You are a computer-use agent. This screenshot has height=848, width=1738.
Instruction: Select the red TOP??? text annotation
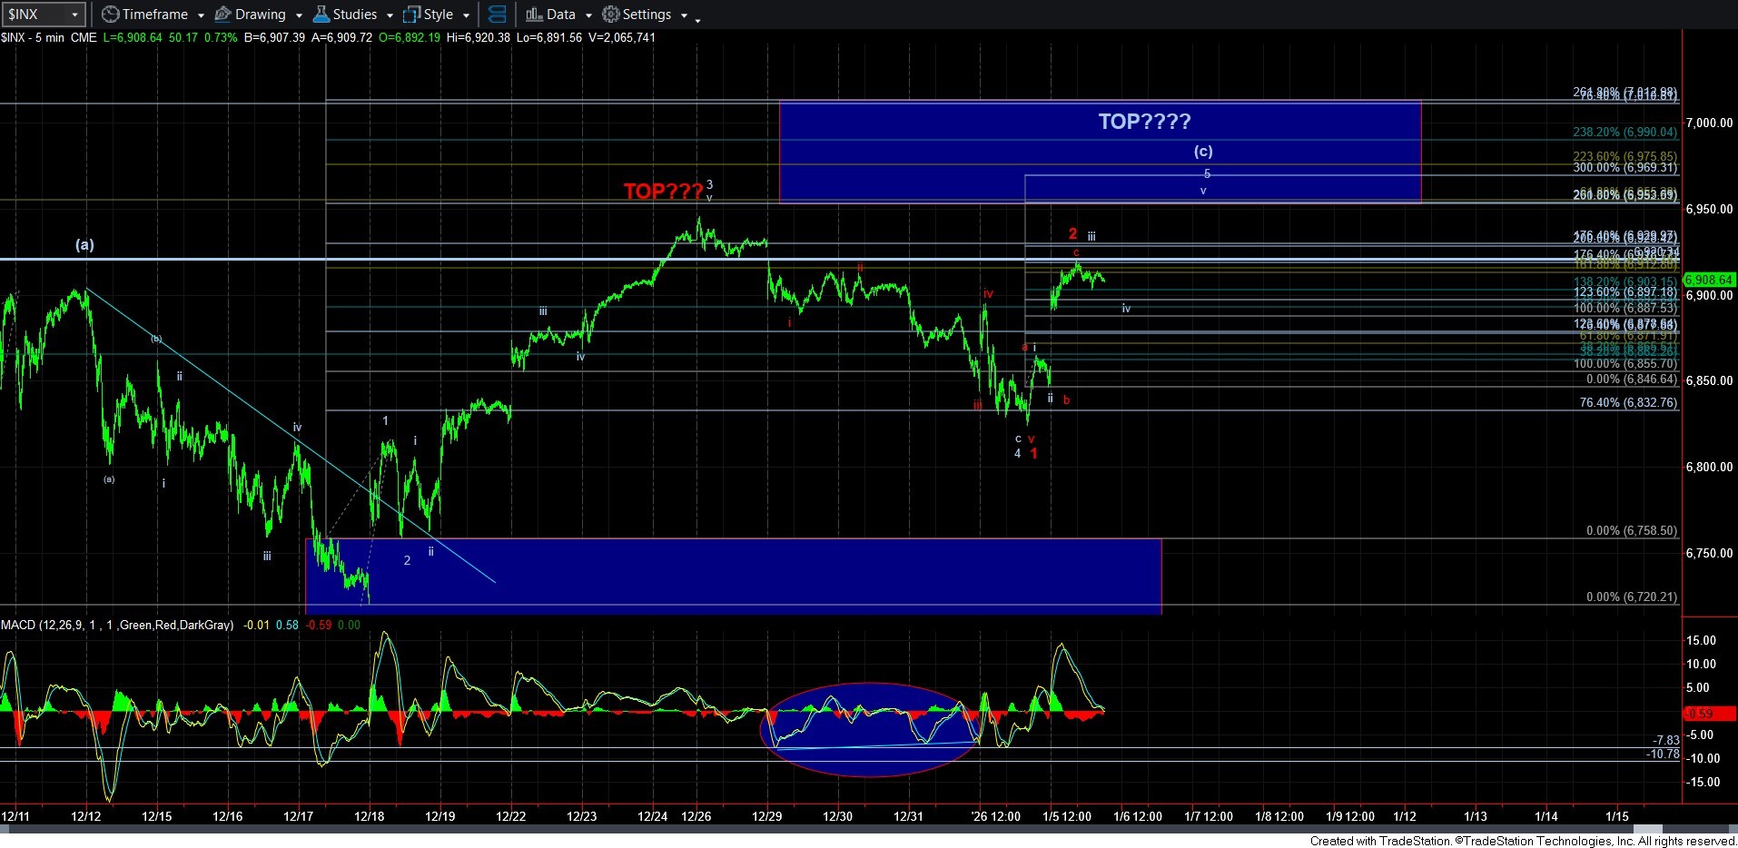coord(663,192)
